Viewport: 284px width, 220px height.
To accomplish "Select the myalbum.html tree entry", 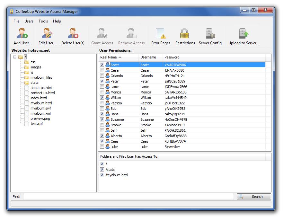I will pyautogui.click(x=41, y=103).
